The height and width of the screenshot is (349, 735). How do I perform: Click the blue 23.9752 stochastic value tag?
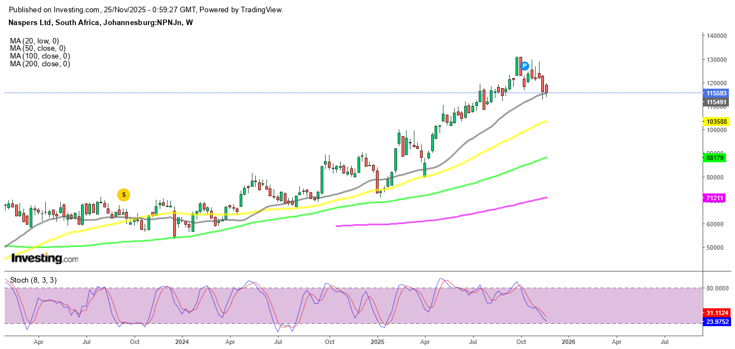(x=717, y=322)
